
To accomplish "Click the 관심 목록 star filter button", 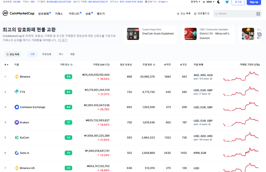I will 13,54.
